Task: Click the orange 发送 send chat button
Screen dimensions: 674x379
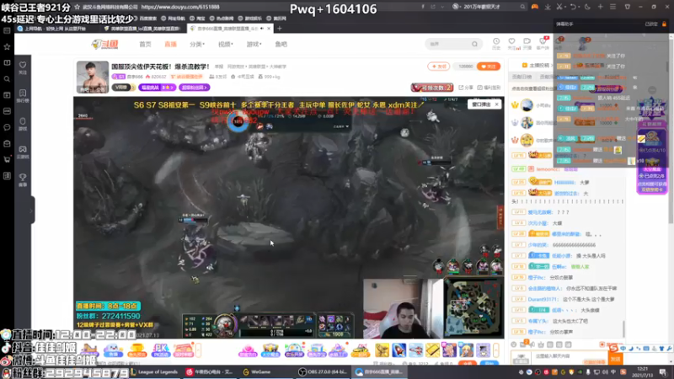Action: tap(616, 358)
